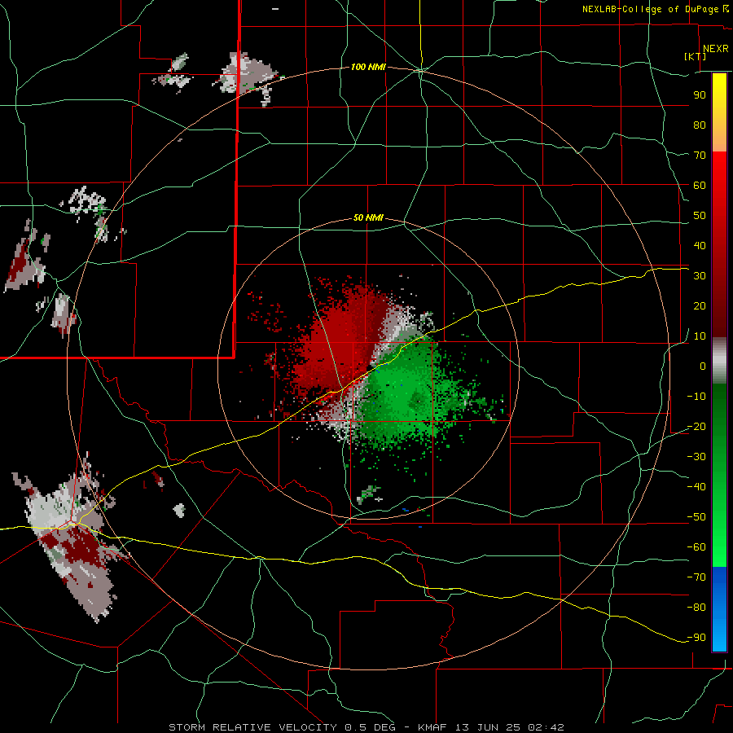Click the 50 value on velocity scale
This screenshot has height=733, width=733.
click(x=700, y=216)
